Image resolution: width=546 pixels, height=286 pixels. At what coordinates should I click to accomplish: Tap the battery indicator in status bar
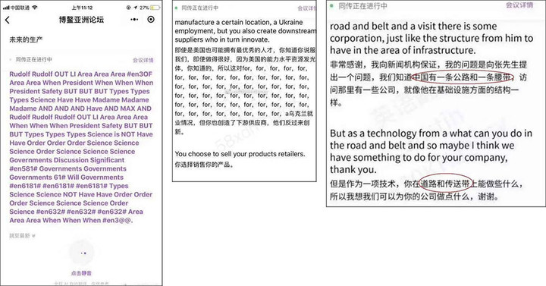[x=155, y=8]
